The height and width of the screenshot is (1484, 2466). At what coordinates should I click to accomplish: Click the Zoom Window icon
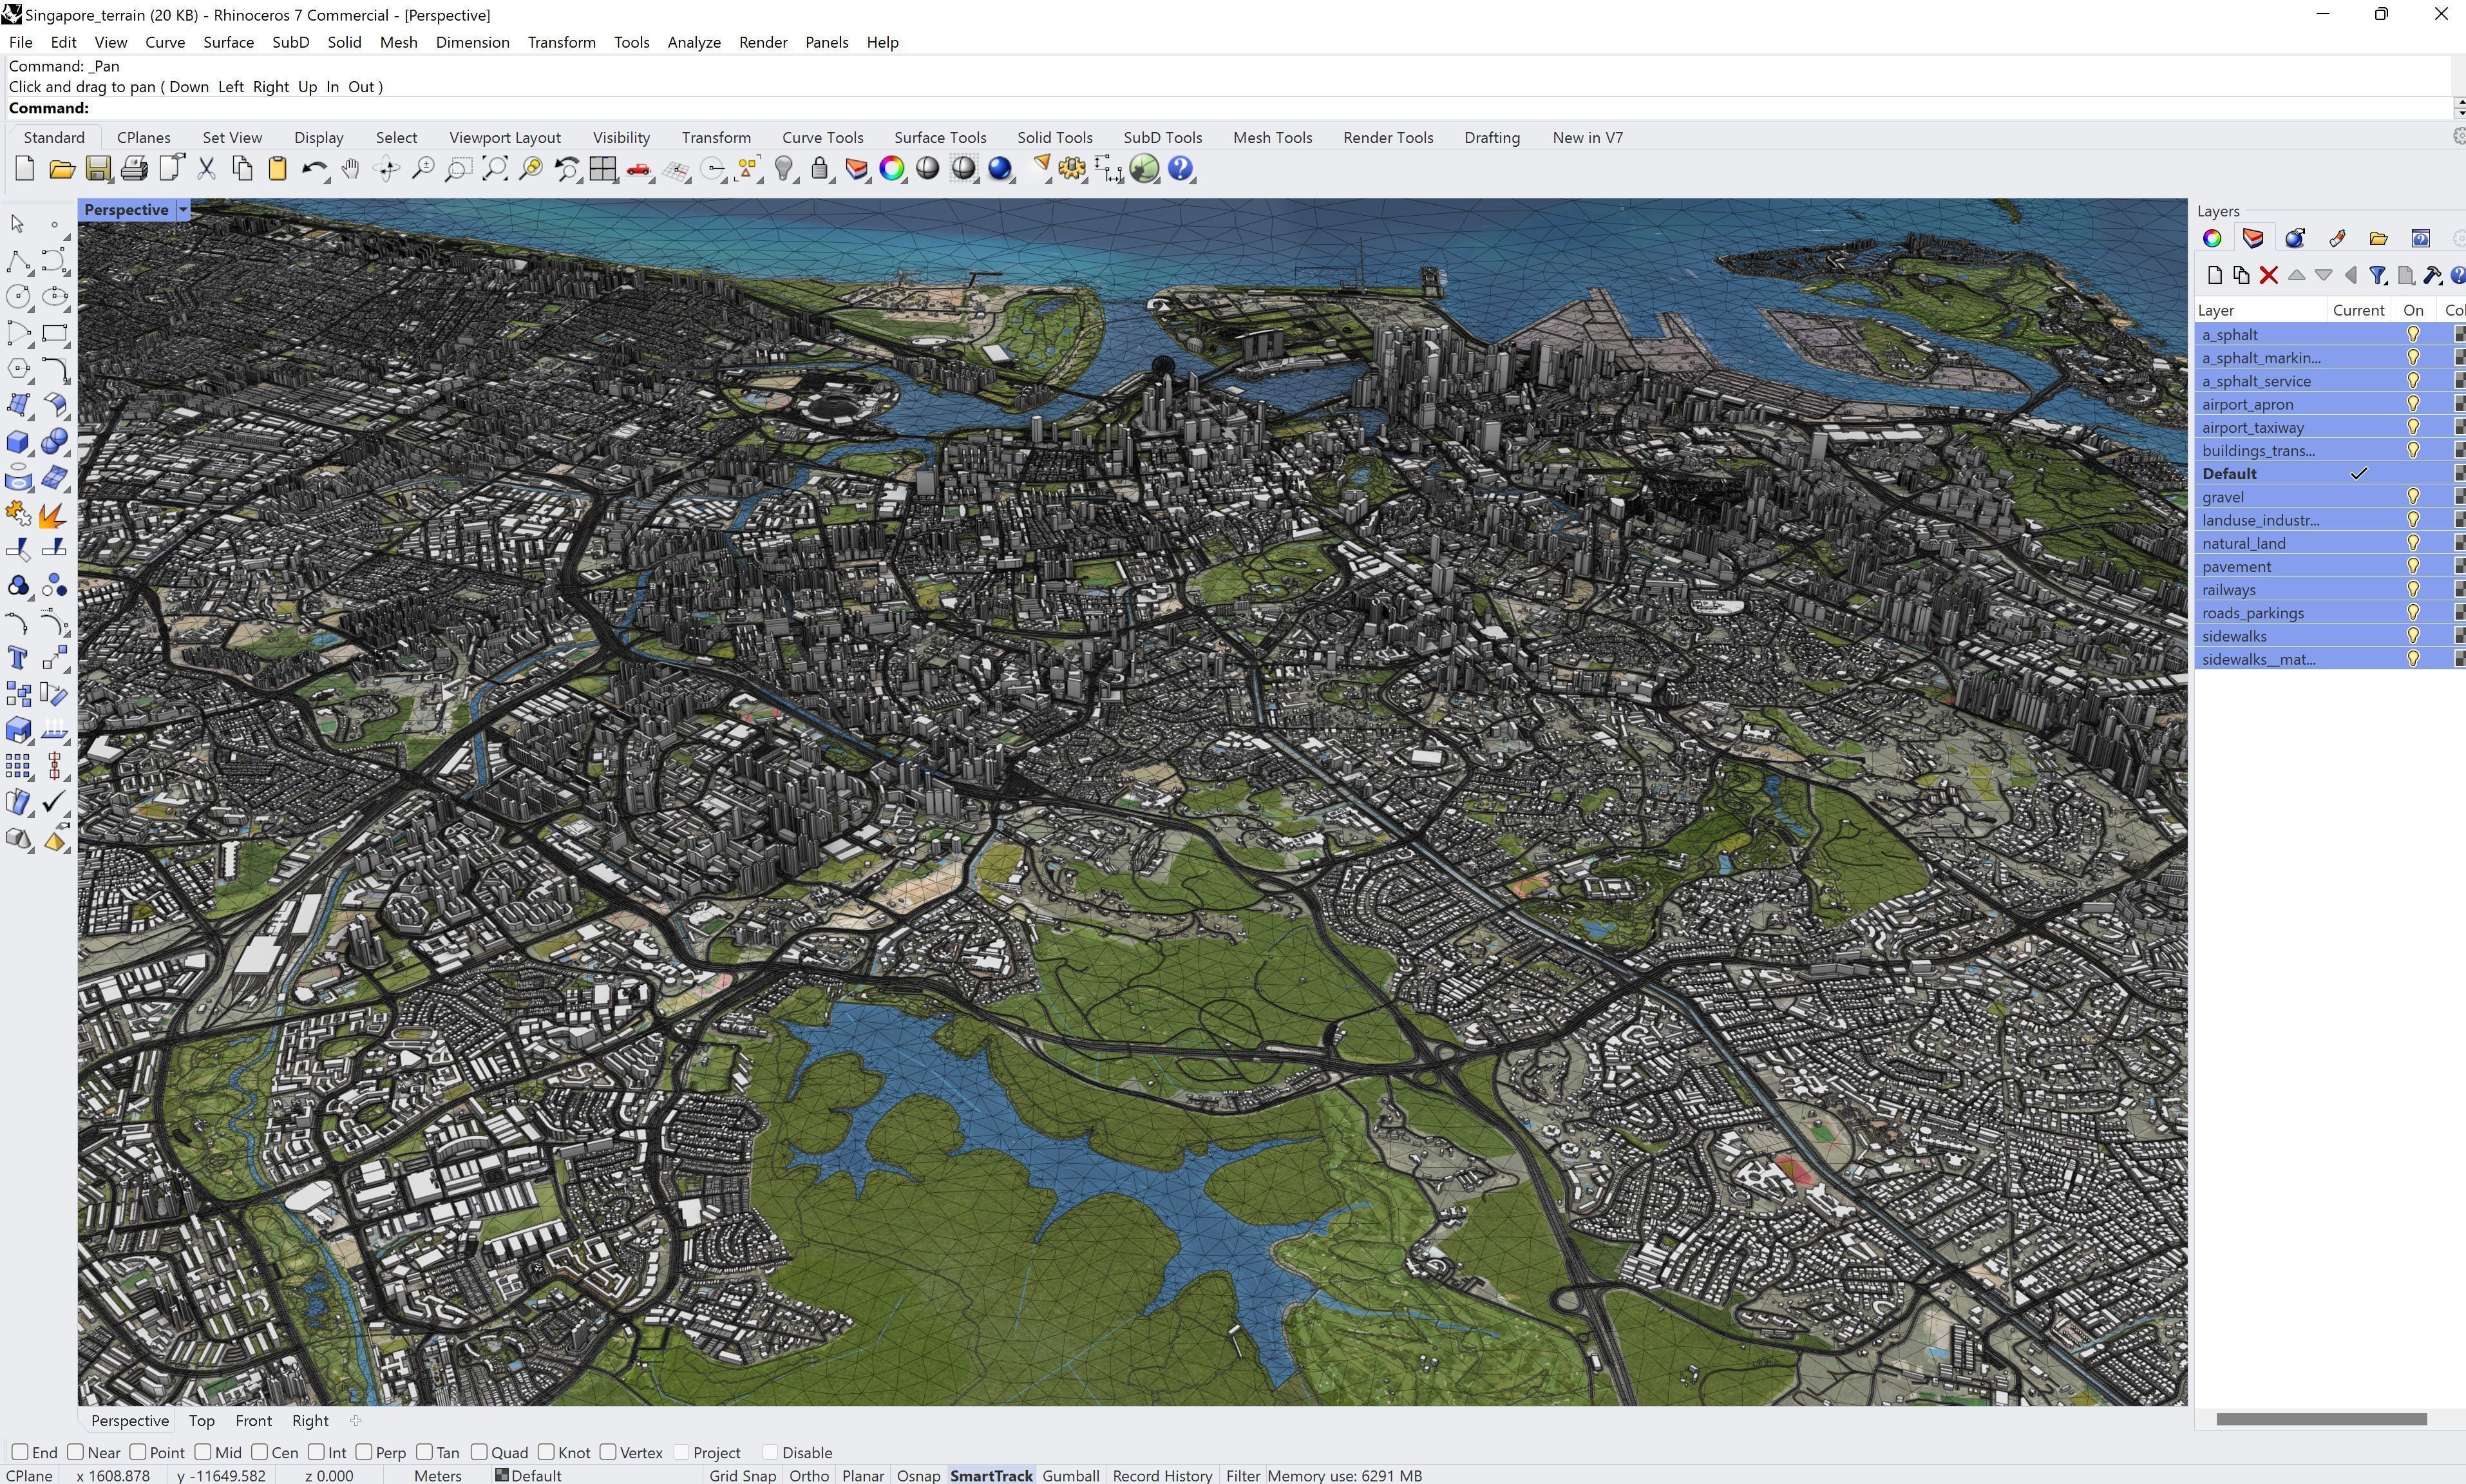coord(458,169)
